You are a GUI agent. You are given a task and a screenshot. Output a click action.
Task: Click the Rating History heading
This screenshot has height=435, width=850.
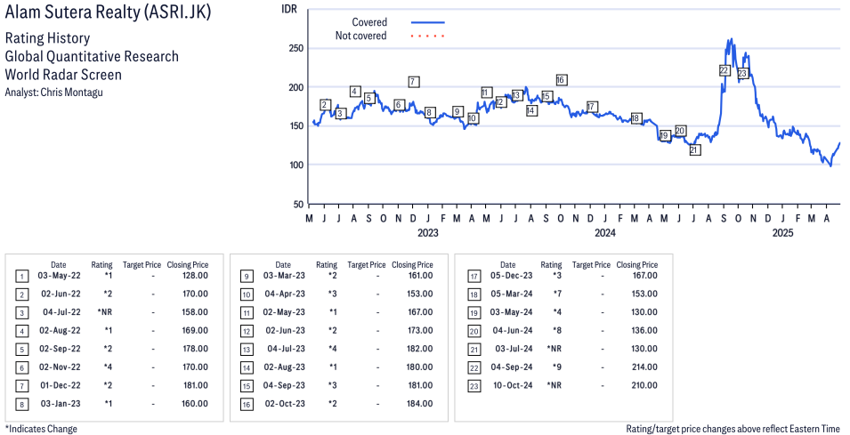(x=48, y=38)
